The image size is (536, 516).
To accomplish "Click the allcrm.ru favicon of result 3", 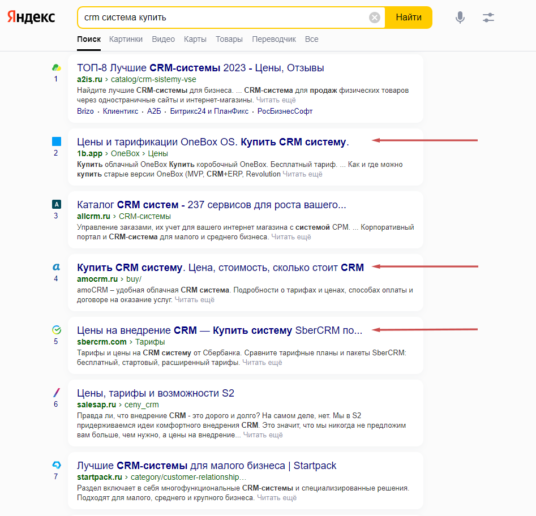I will [x=56, y=204].
